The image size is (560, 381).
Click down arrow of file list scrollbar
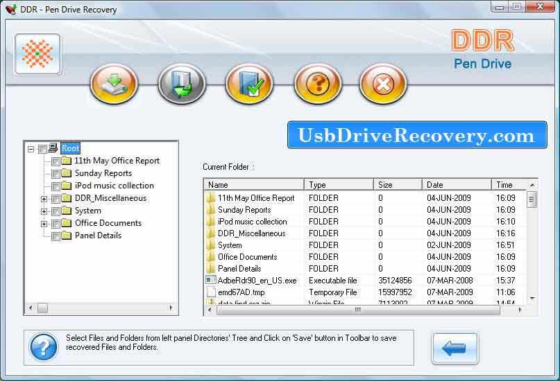tap(532, 298)
